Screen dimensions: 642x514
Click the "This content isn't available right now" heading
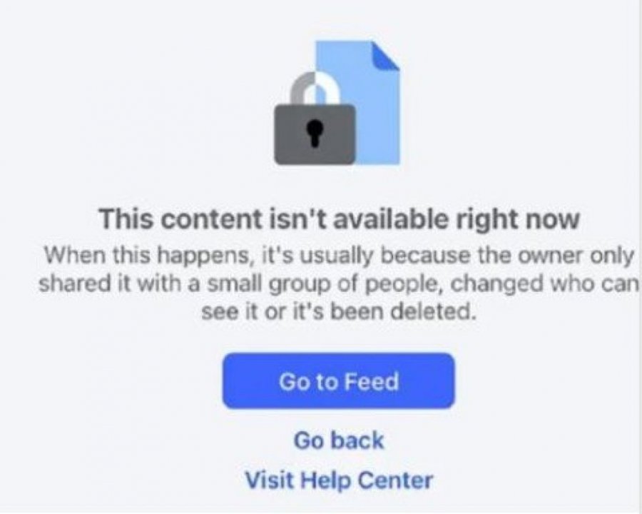click(x=339, y=219)
